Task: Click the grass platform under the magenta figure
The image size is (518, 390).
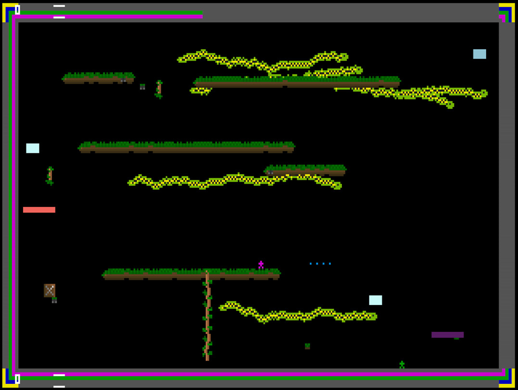Action: (191, 274)
